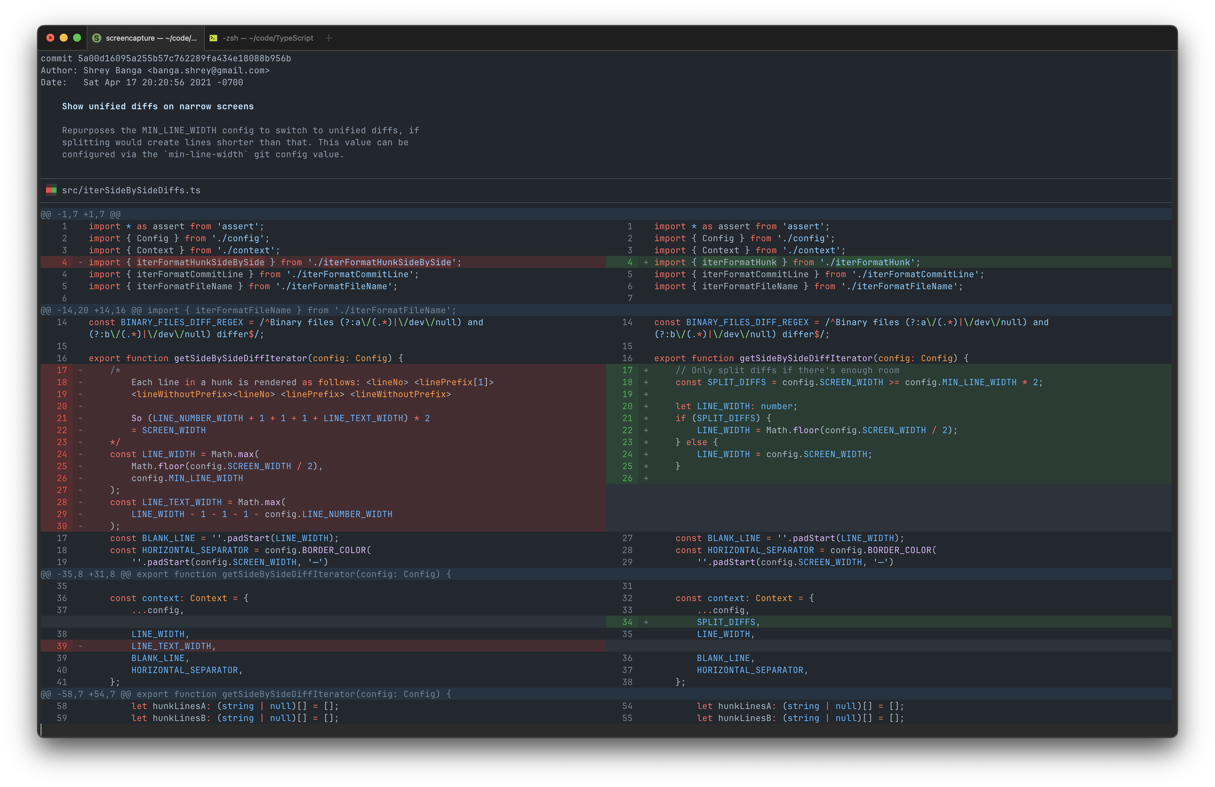This screenshot has height=787, width=1215.
Task: Close the window with red button
Action: (50, 38)
